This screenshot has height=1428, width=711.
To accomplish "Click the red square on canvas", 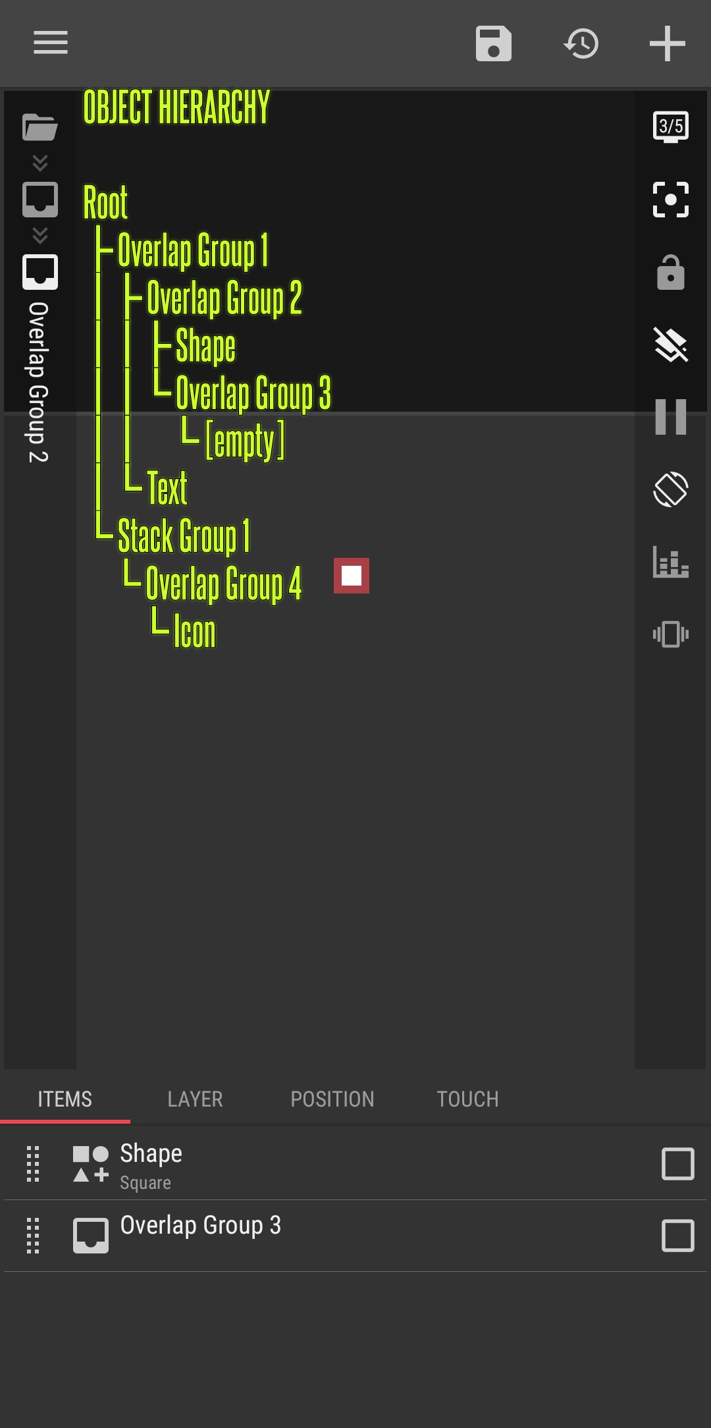I will (352, 576).
